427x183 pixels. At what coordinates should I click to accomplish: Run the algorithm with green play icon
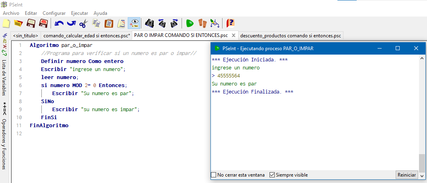click(190, 23)
